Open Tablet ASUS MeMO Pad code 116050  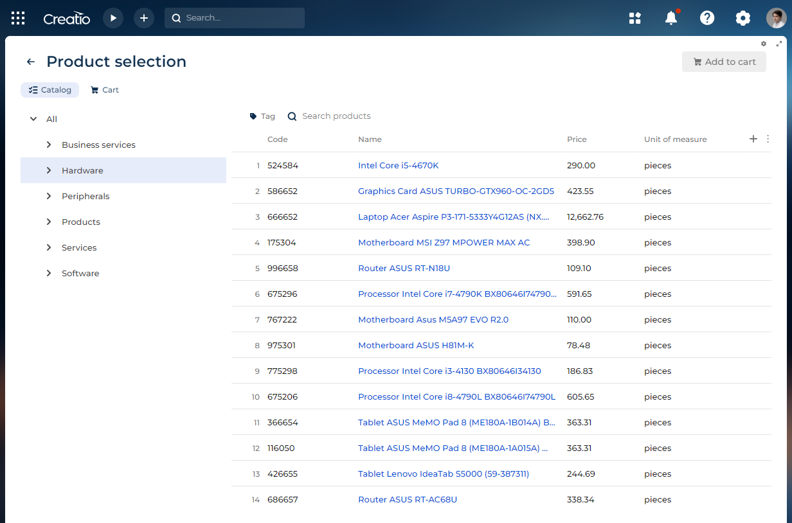pos(453,448)
